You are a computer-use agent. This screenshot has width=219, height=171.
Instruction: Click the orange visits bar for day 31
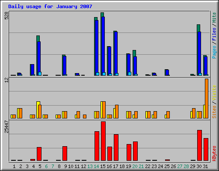[207, 98]
